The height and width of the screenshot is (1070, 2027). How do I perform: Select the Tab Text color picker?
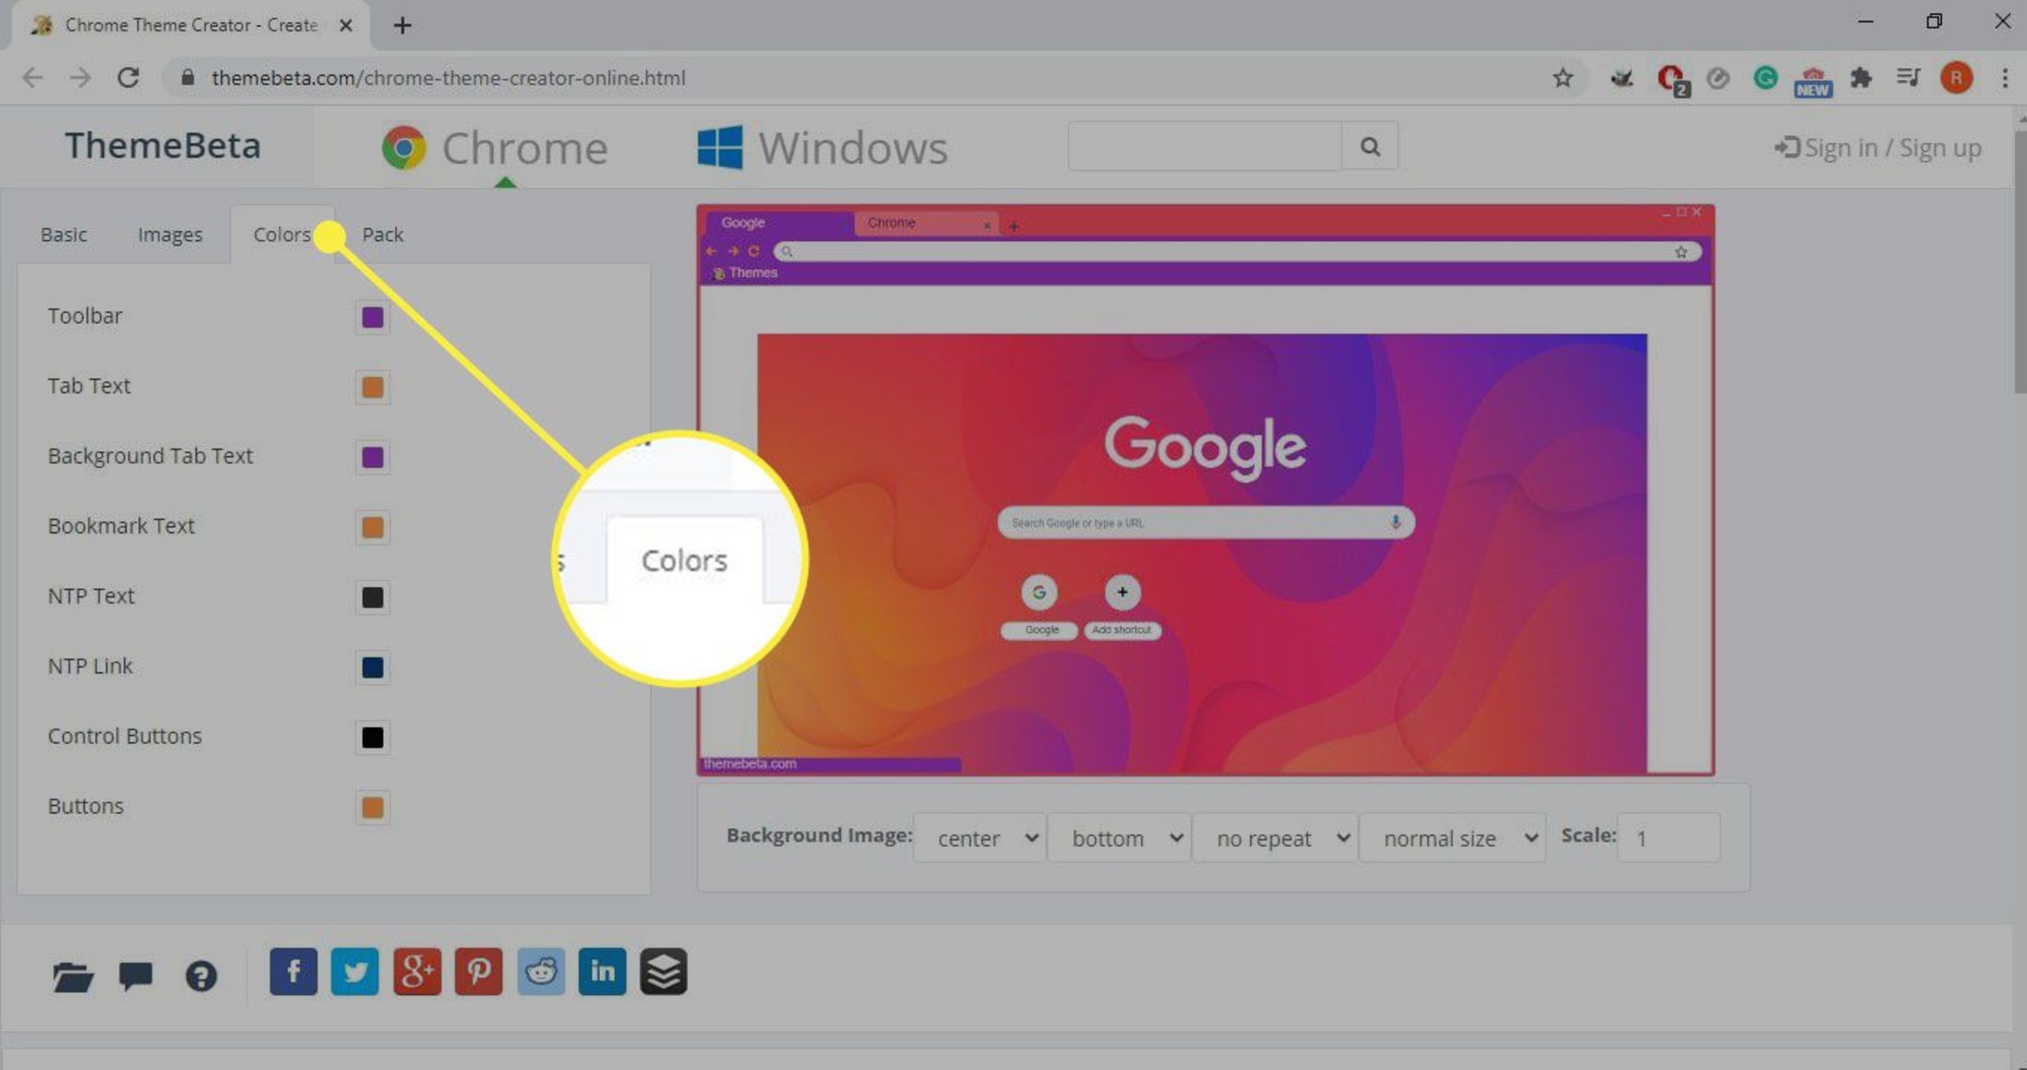(x=373, y=387)
